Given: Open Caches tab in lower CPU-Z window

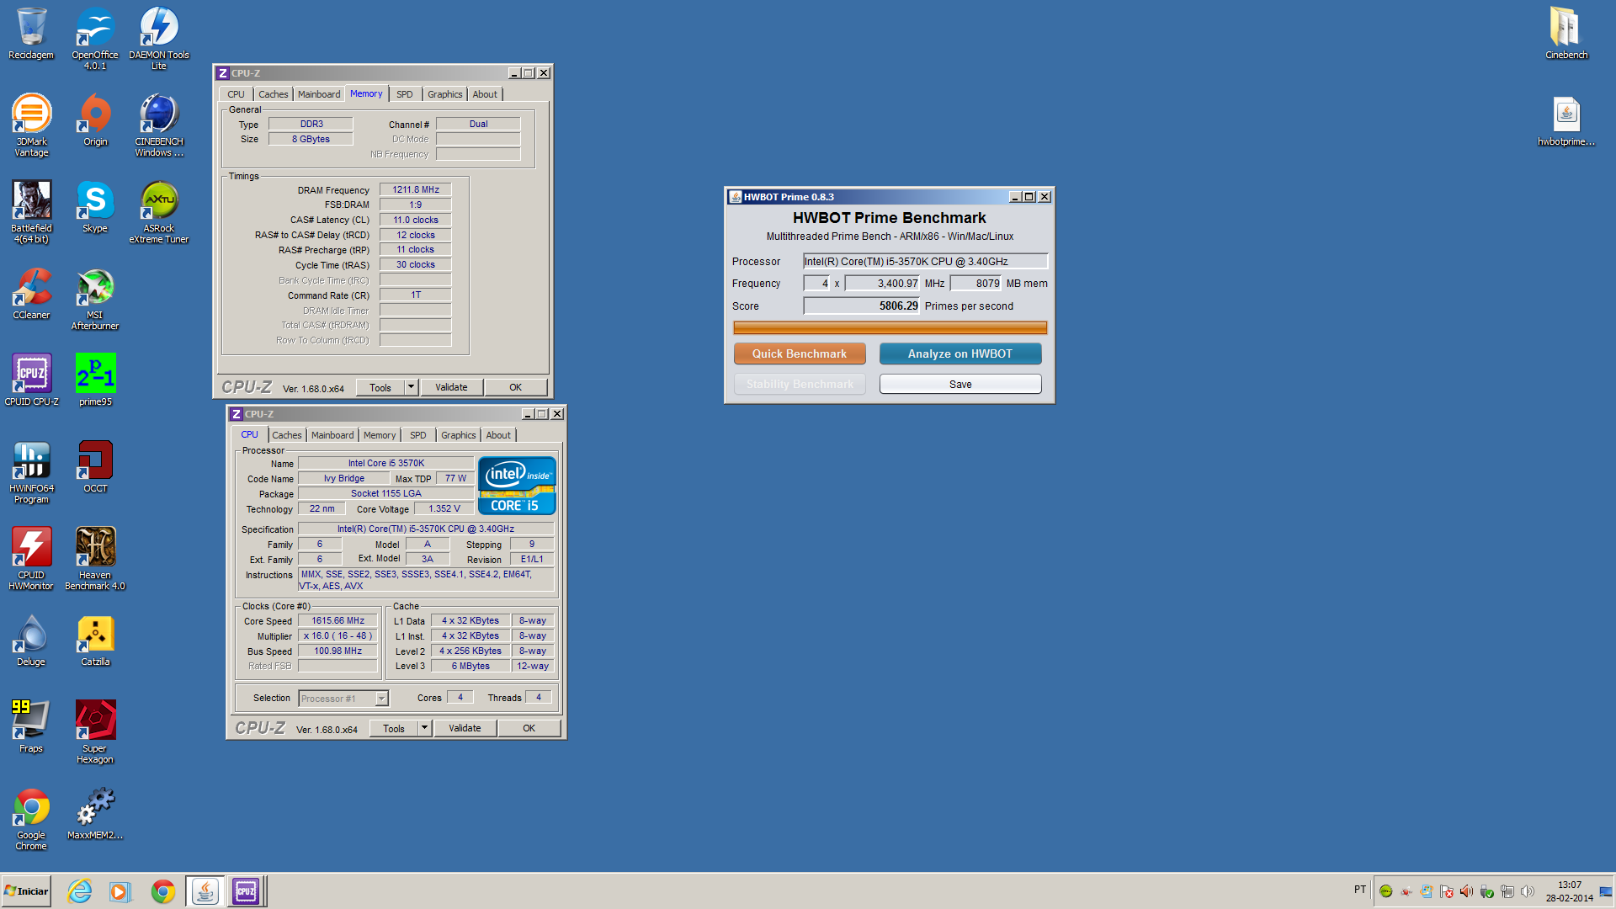Looking at the screenshot, I should pyautogui.click(x=287, y=435).
